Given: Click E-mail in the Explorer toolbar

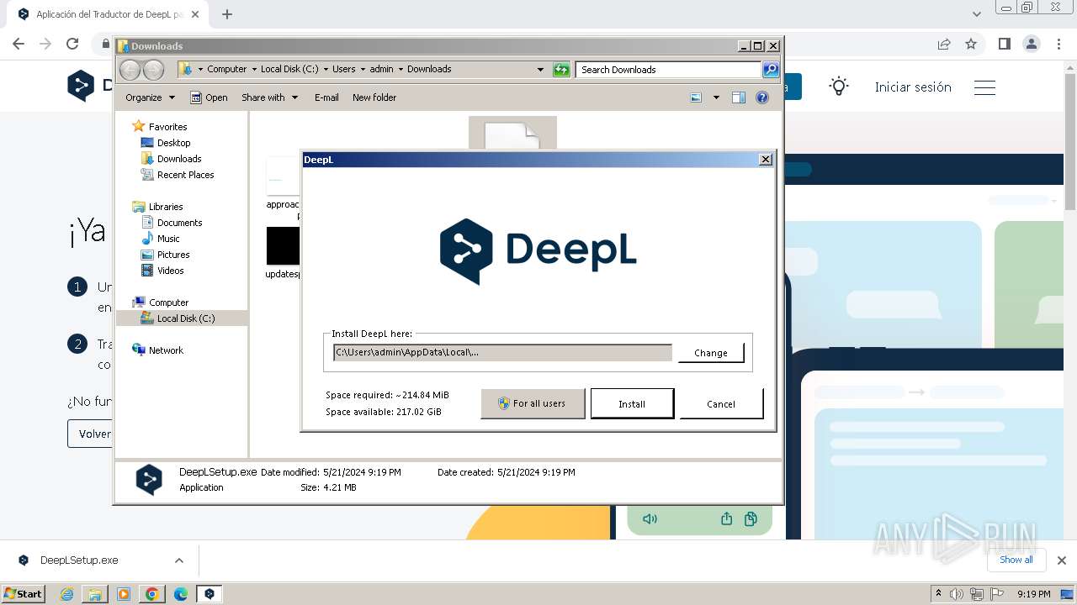Looking at the screenshot, I should pos(326,97).
